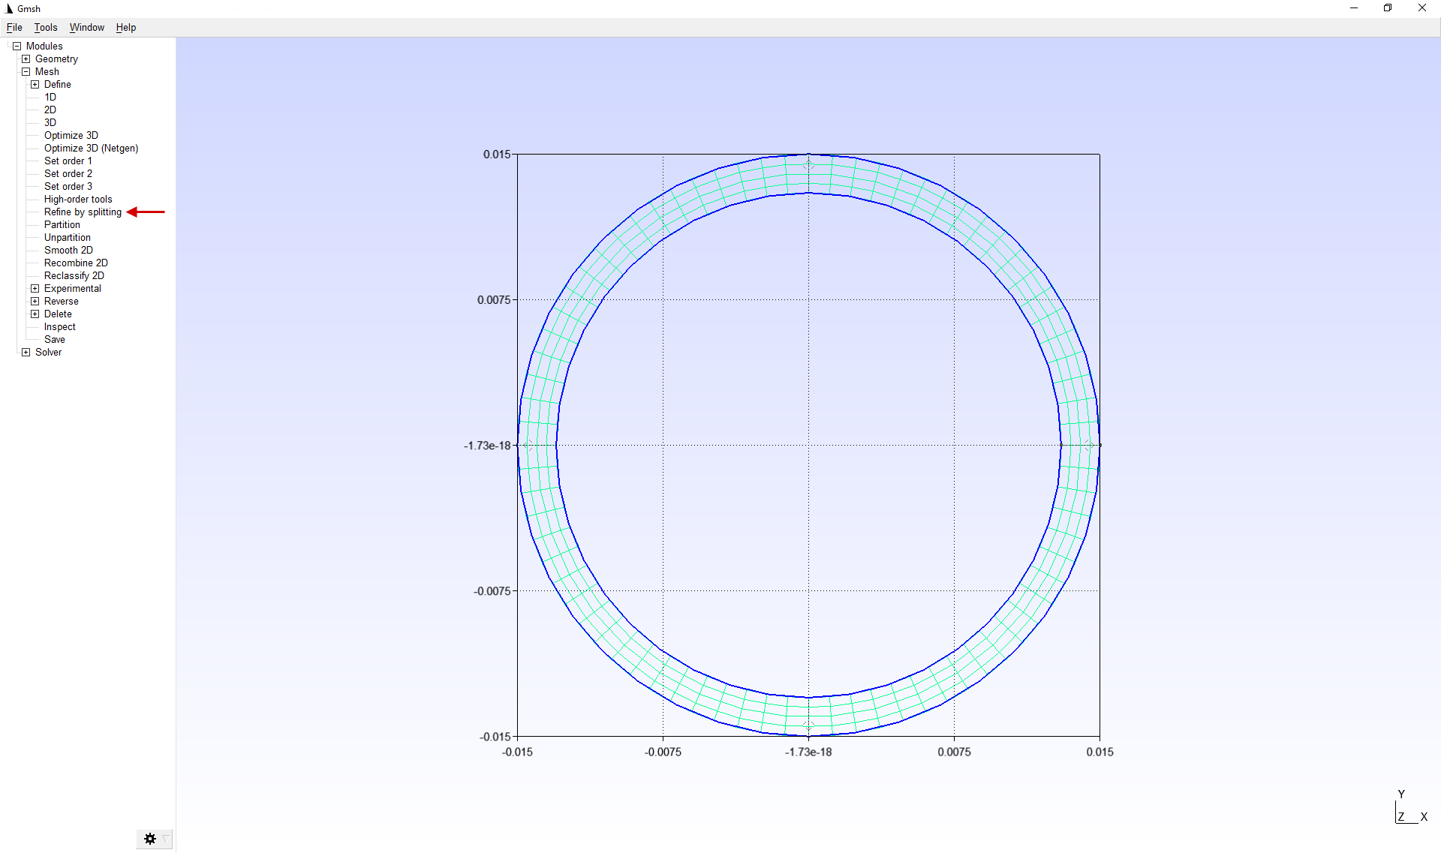Click the XYZ axes indicator
The image size is (1441, 853).
tap(1409, 809)
